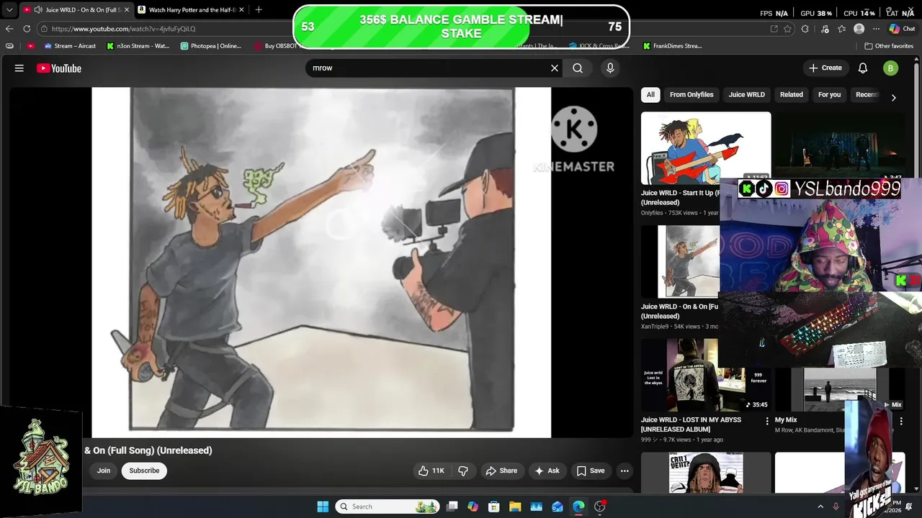Image resolution: width=922 pixels, height=518 pixels.
Task: Click the 'My Mix' title
Action: (x=786, y=420)
